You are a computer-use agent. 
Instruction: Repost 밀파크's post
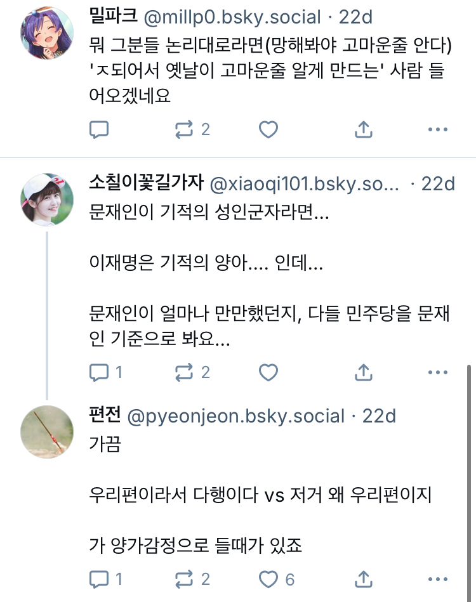tap(185, 130)
